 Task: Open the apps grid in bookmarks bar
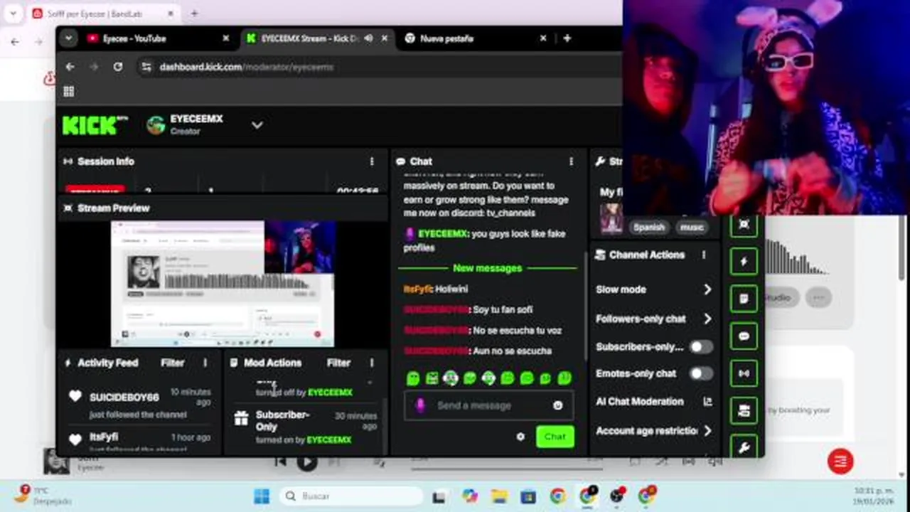(69, 91)
